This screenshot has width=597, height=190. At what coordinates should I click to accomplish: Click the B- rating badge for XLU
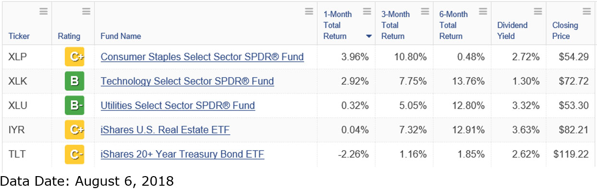pyautogui.click(x=74, y=105)
